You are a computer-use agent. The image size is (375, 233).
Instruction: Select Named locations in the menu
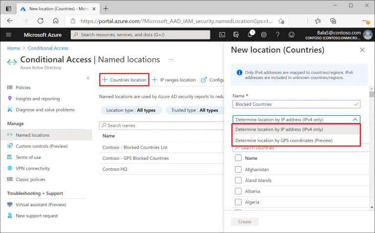47,135
